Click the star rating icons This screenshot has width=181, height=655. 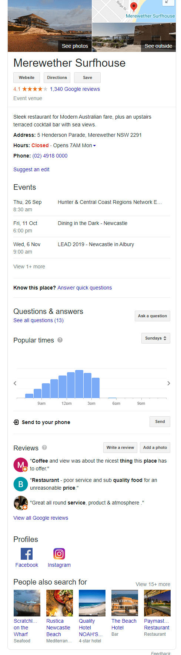35,89
